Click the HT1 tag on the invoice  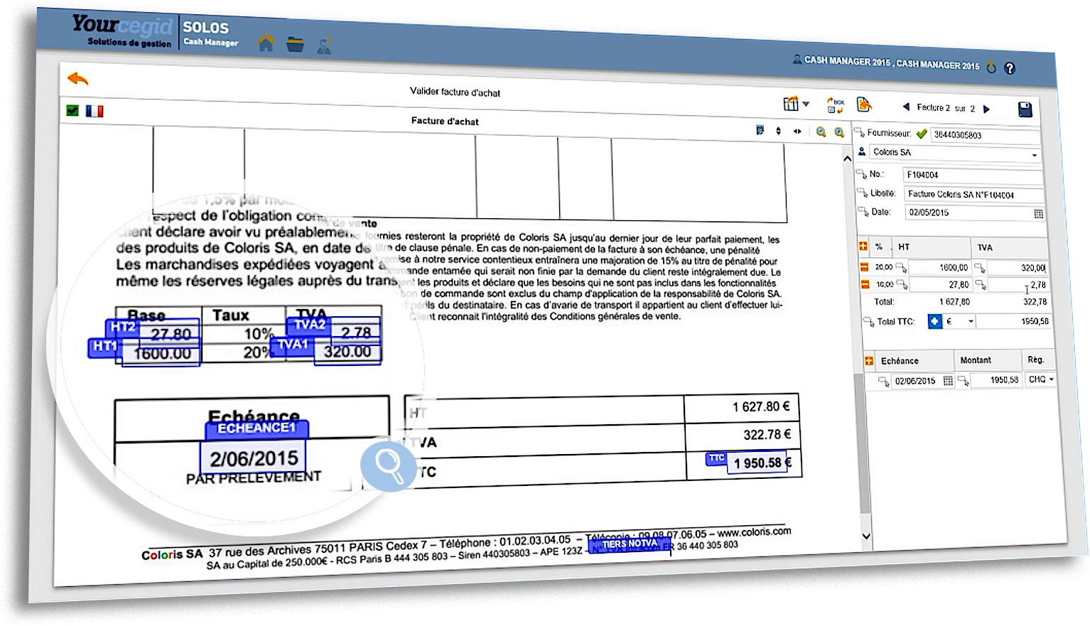(105, 346)
